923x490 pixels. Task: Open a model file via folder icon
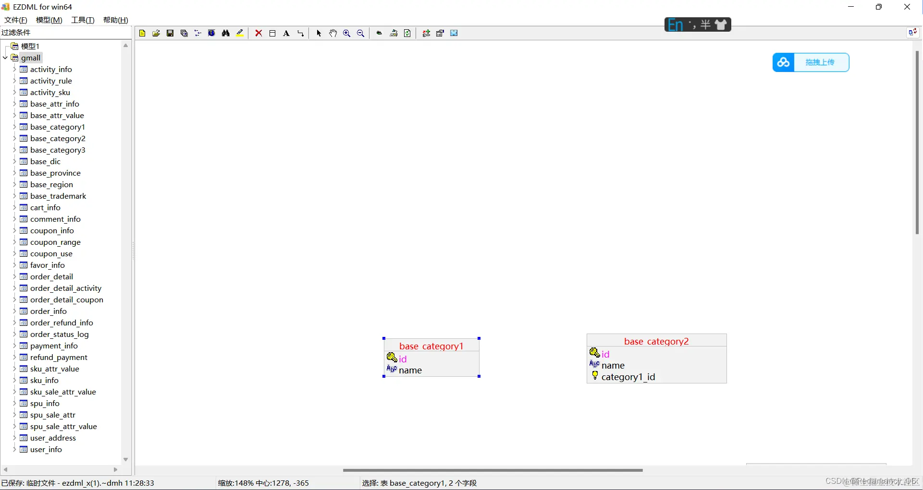click(156, 33)
